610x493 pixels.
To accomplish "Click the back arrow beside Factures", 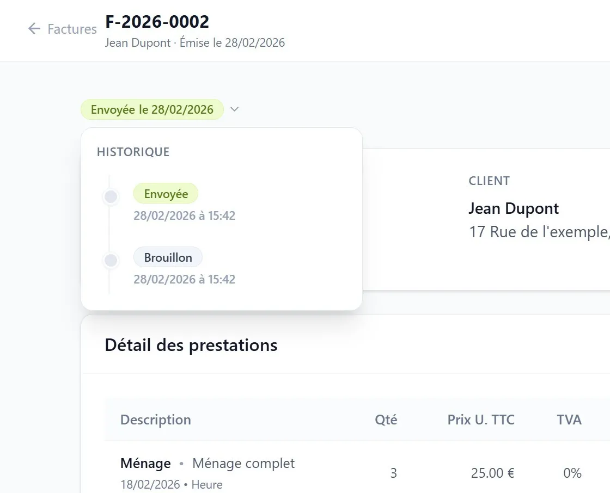I will coord(34,28).
